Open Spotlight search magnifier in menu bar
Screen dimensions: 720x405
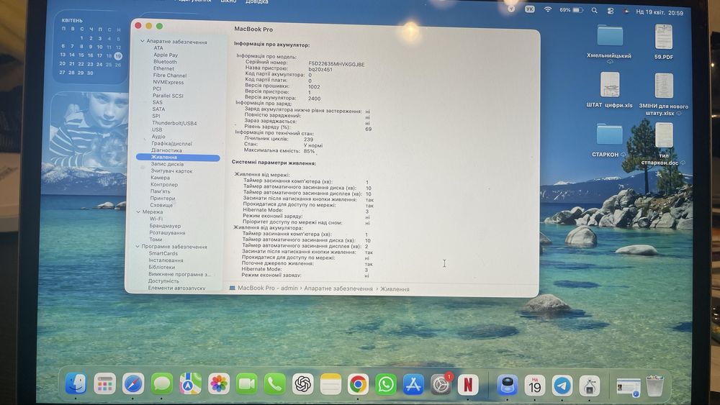594,10
